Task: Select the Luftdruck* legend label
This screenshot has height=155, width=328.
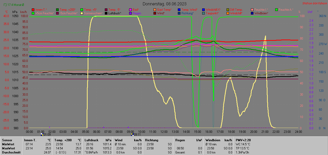Action: tap(115, 13)
